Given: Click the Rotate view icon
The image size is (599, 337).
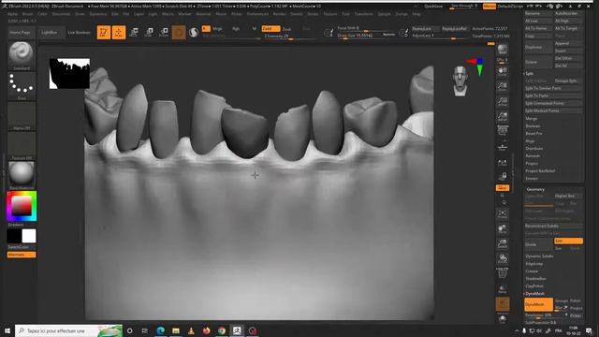Looking at the screenshot, I should pos(503,258).
